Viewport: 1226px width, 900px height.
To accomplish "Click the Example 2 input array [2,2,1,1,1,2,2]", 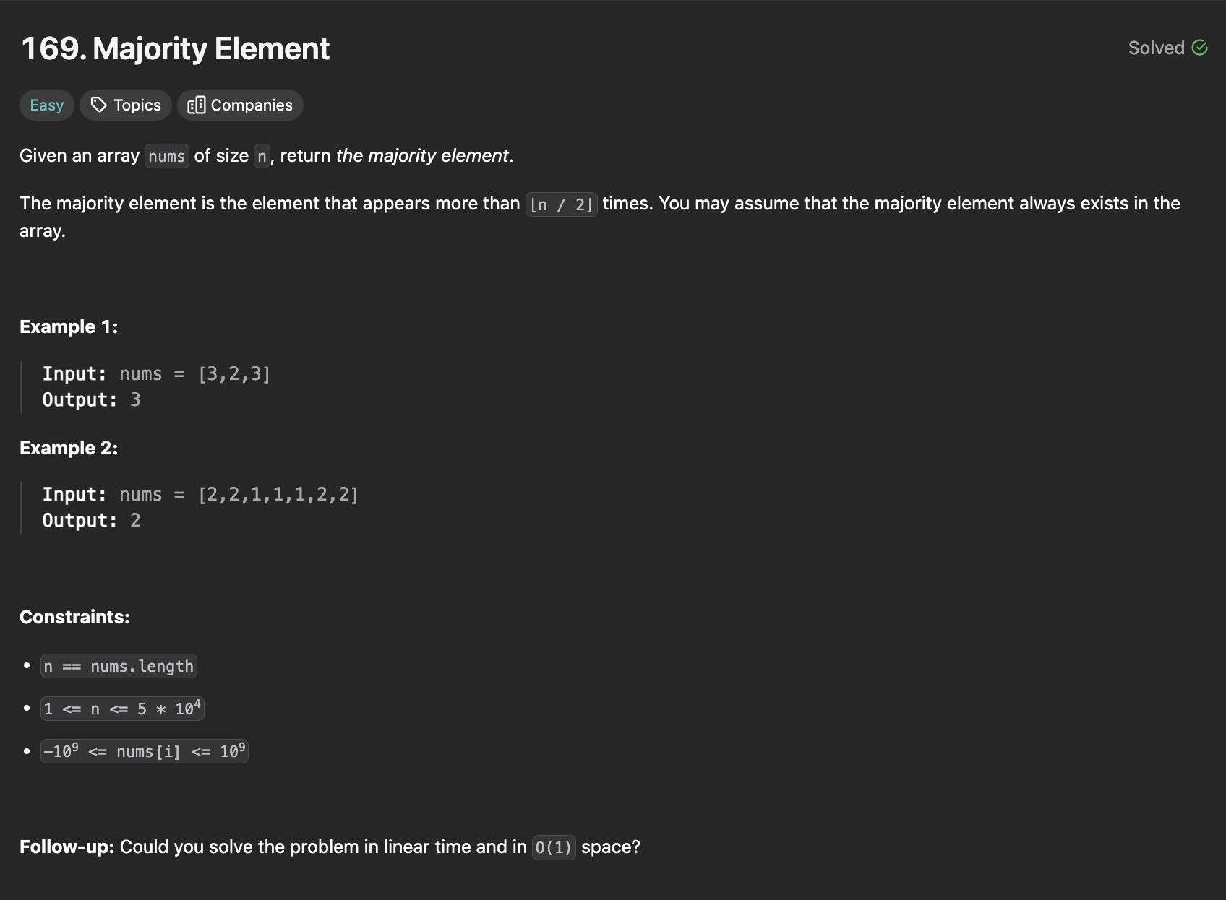I will pyautogui.click(x=278, y=495).
